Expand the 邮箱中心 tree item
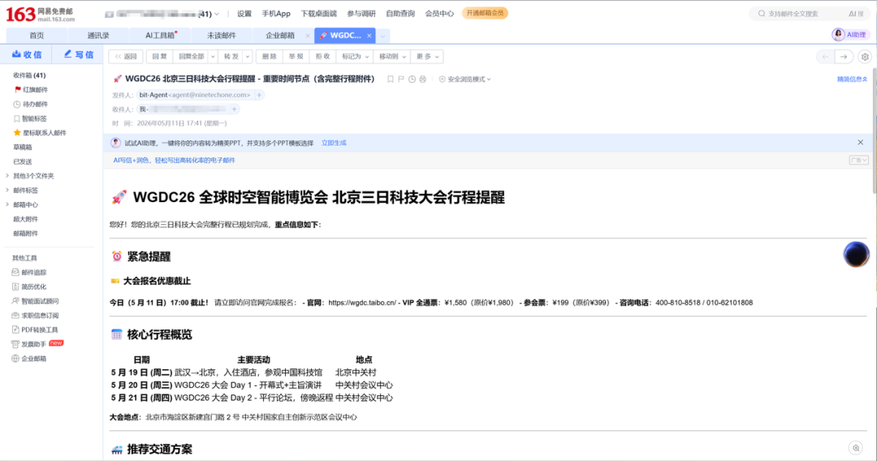Viewport: 877px width, 461px height. (7, 205)
